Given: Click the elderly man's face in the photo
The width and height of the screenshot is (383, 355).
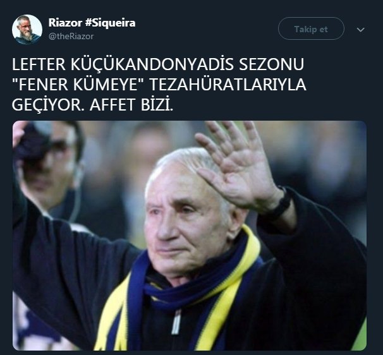Looking at the screenshot, I should [x=186, y=220].
